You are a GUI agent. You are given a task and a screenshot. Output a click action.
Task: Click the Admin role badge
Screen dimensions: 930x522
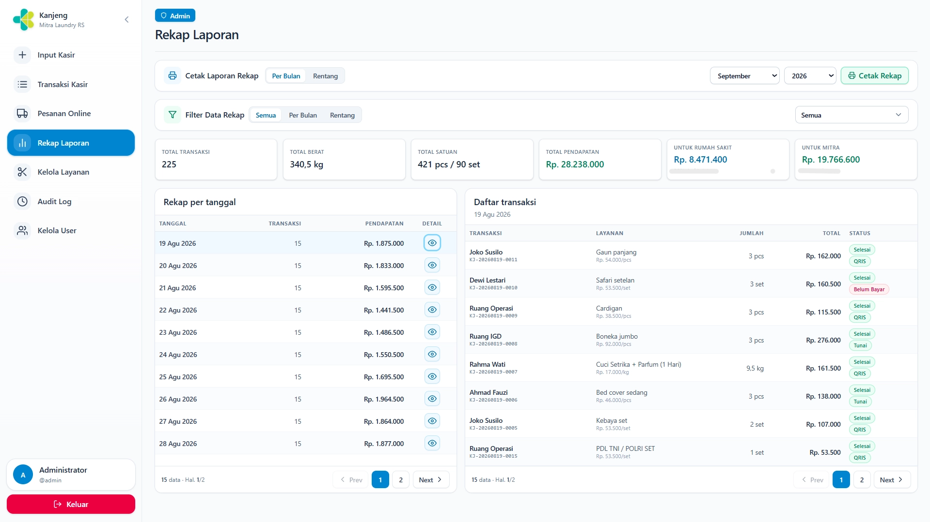coord(175,15)
